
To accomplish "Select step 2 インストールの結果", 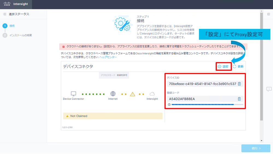I will click(x=17, y=35).
